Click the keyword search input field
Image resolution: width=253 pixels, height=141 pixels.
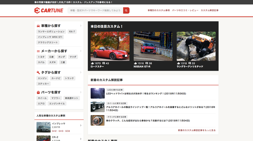pyautogui.click(x=96, y=10)
